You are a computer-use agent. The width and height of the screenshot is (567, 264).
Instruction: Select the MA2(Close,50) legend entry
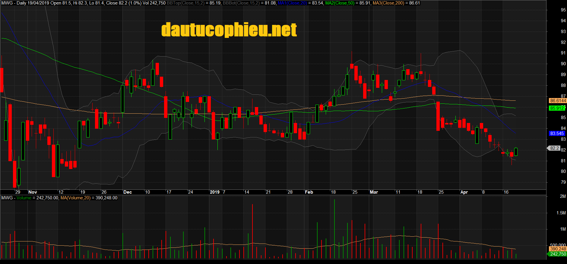point(340,3)
